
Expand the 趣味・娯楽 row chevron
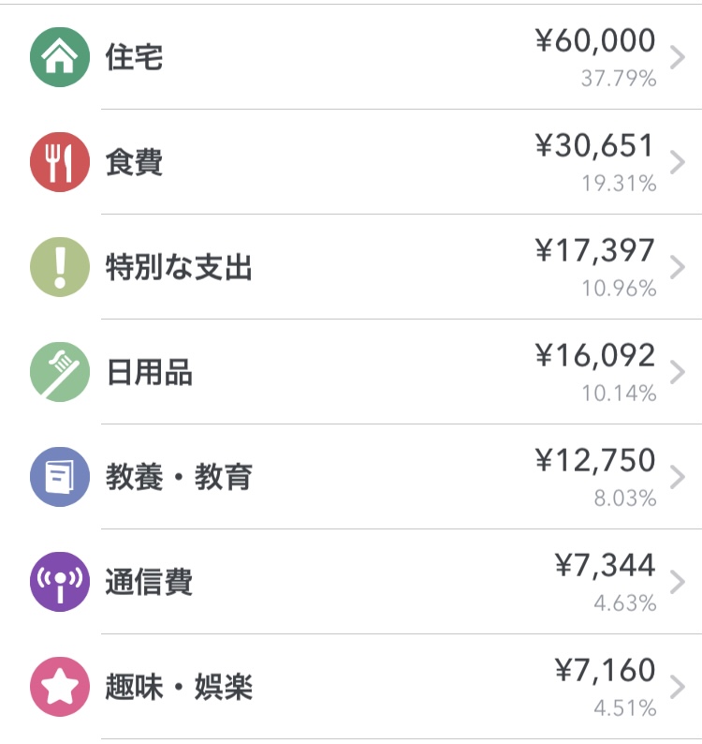point(679,688)
